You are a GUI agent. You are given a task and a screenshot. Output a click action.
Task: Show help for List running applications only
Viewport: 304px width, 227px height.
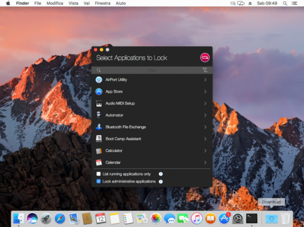[161, 174]
